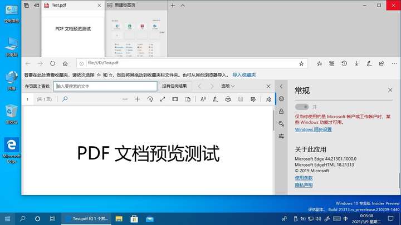The height and width of the screenshot is (225, 401).
Task: Open the tabs you've set aside
Action: [26, 6]
